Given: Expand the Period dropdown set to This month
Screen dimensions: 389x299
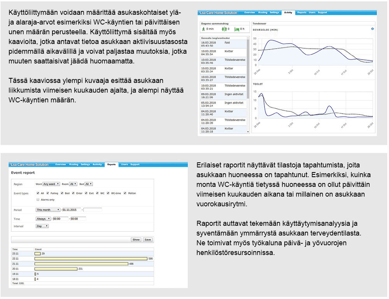Looking at the screenshot, I should (48, 209).
